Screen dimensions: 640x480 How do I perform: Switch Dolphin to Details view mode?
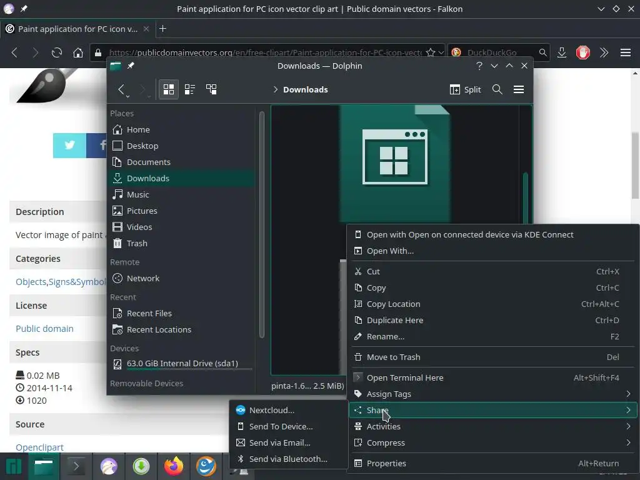pyautogui.click(x=211, y=89)
